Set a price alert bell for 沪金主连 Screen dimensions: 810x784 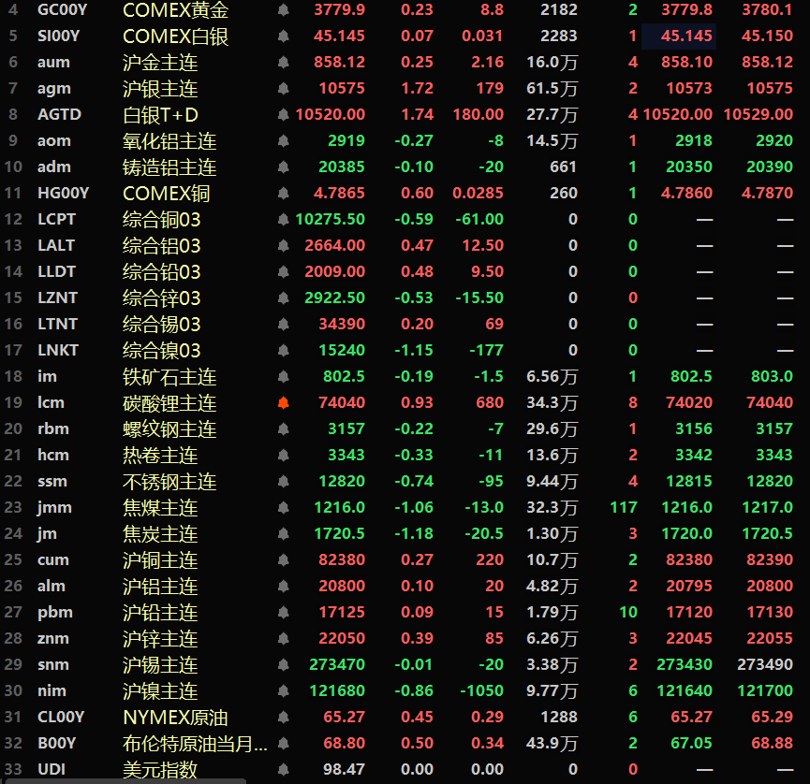pos(283,63)
